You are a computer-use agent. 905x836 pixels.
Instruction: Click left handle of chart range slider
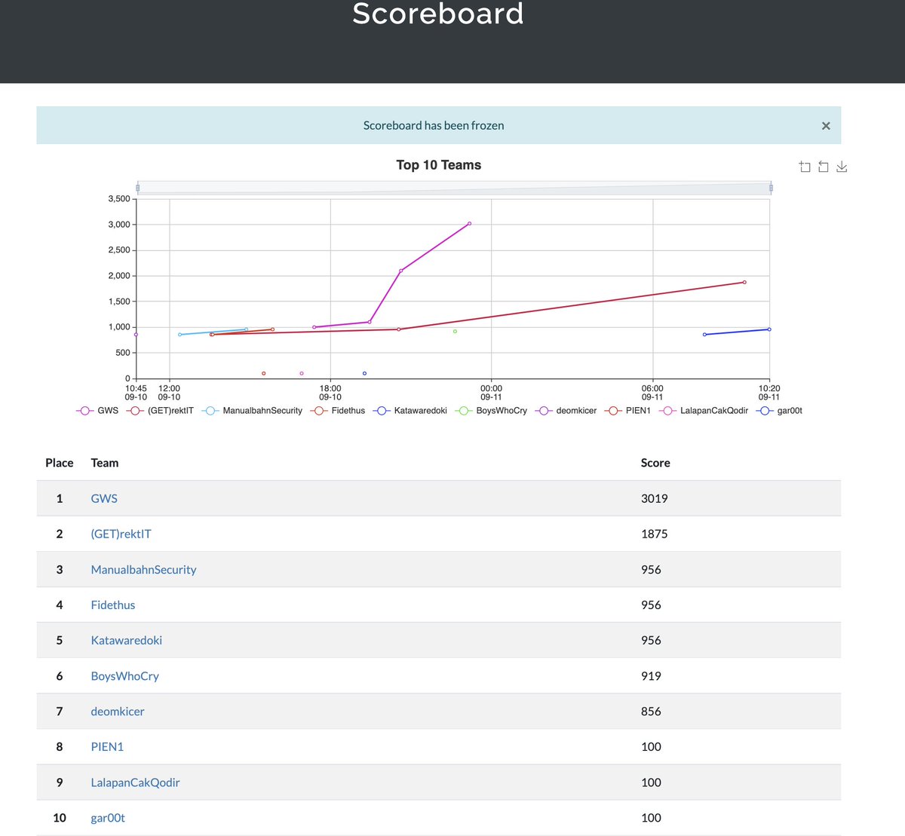coord(137,188)
